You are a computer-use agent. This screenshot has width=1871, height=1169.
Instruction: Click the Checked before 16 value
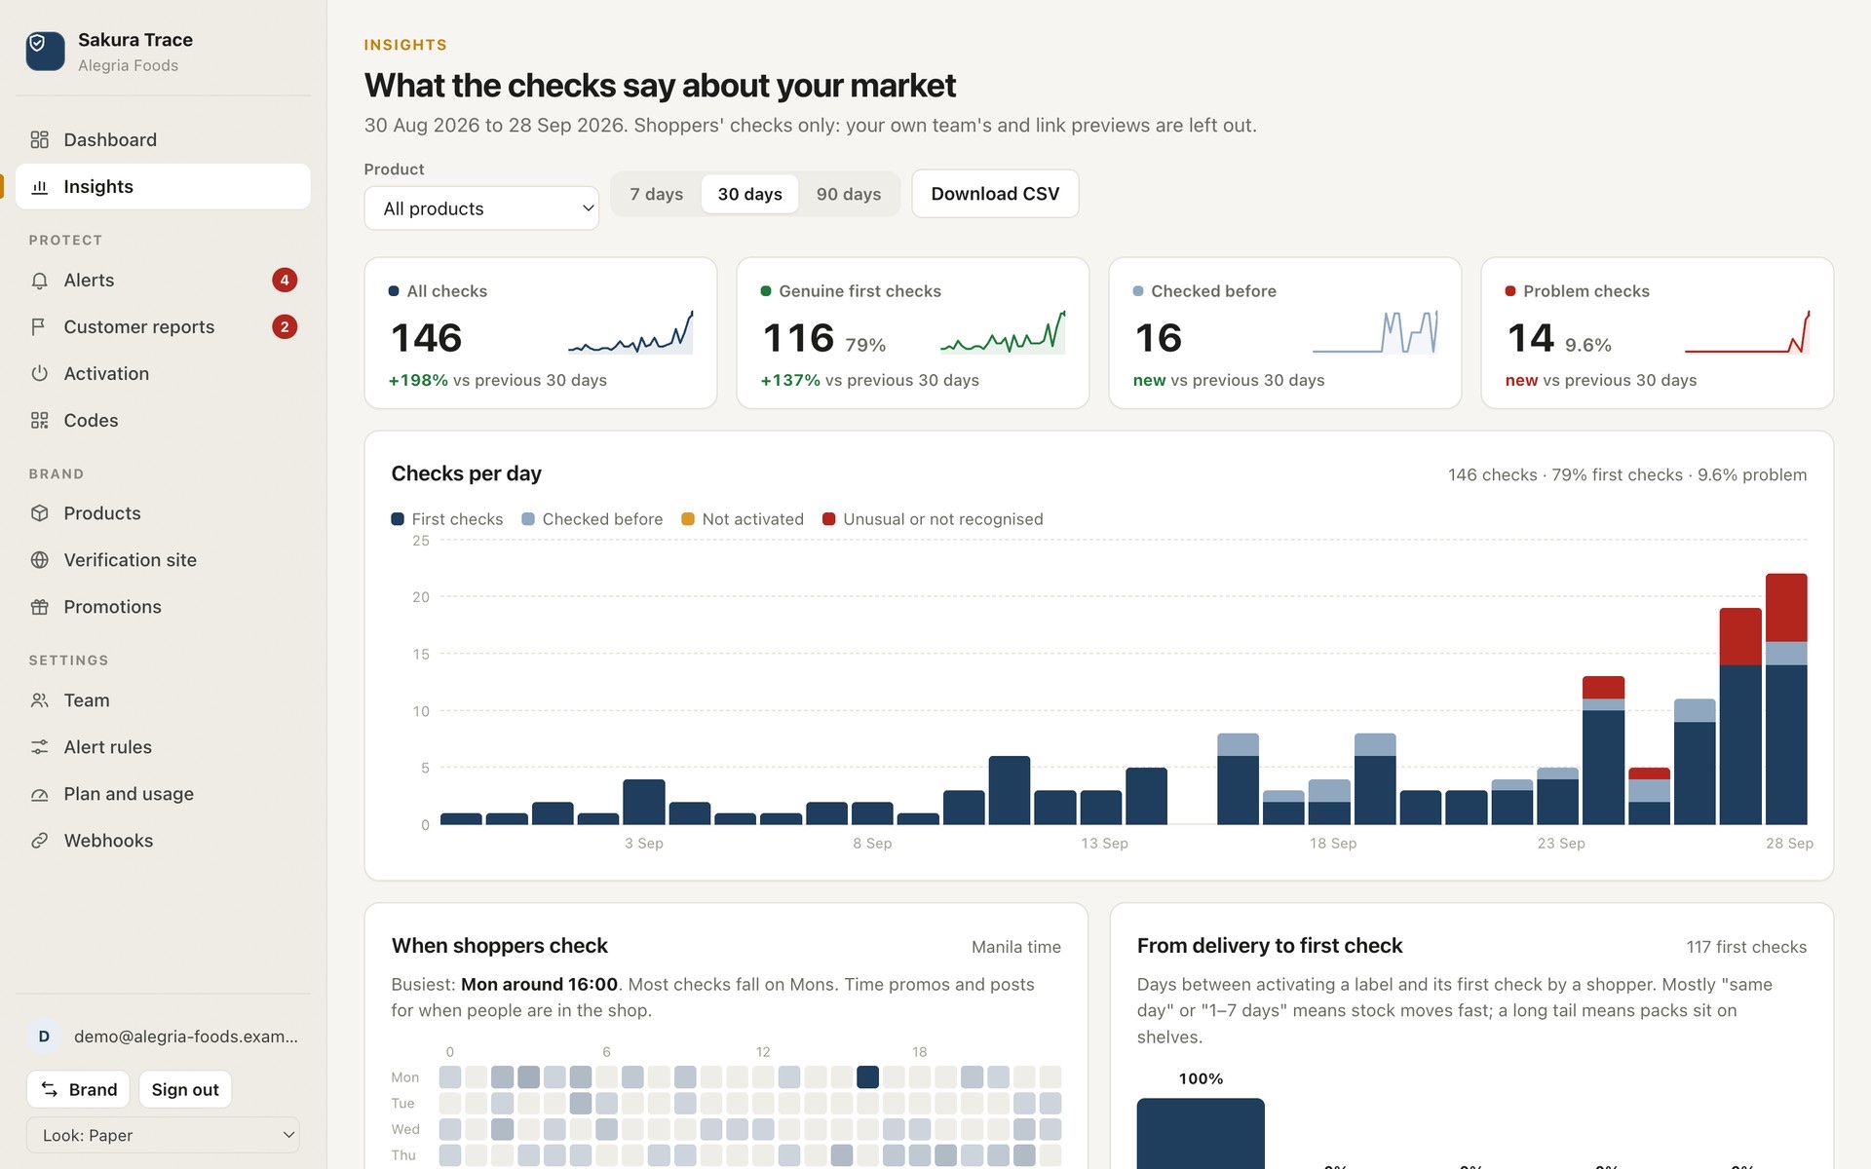point(1158,338)
